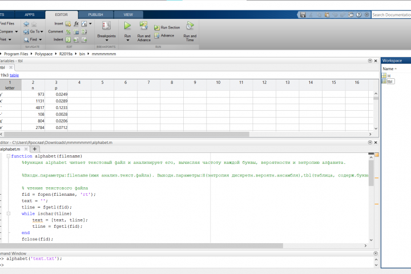Screen dimensions: 411x274
Task: Click the Run and Advance icon
Action: (x=144, y=26)
